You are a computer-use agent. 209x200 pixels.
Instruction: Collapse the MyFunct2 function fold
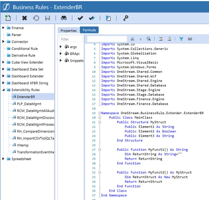click(x=100, y=172)
